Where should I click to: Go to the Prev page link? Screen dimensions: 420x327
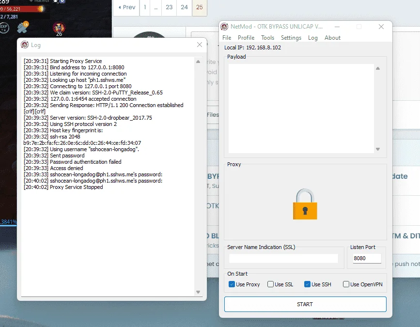coord(127,7)
